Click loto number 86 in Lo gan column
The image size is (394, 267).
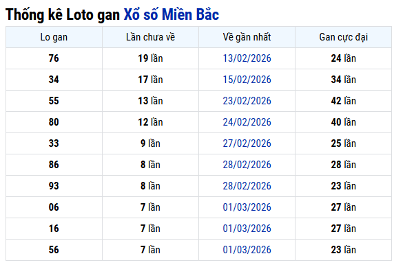click(54, 165)
